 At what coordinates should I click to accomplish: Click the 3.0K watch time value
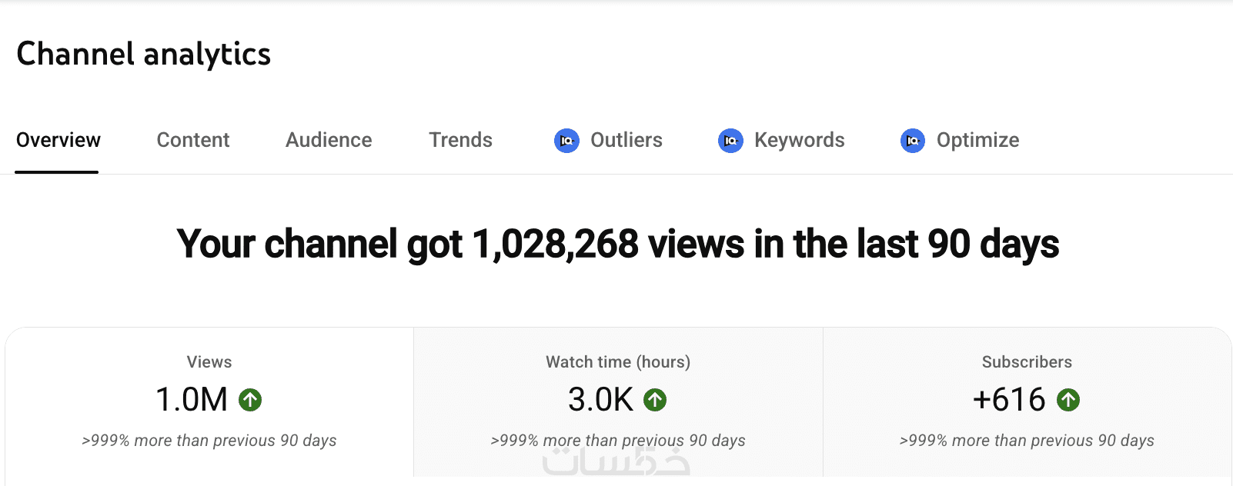[600, 400]
